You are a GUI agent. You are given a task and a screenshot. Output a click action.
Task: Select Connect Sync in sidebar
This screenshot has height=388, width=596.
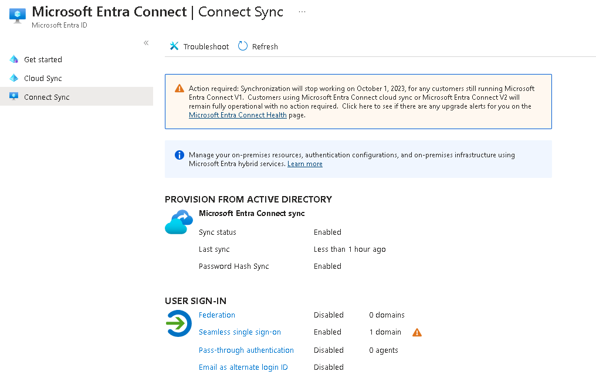pyautogui.click(x=76, y=97)
